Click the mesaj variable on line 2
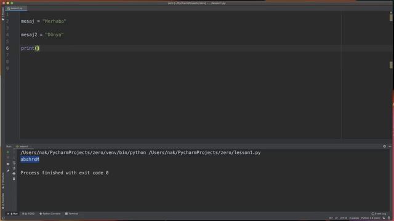The height and width of the screenshot is (221, 394). coord(28,21)
